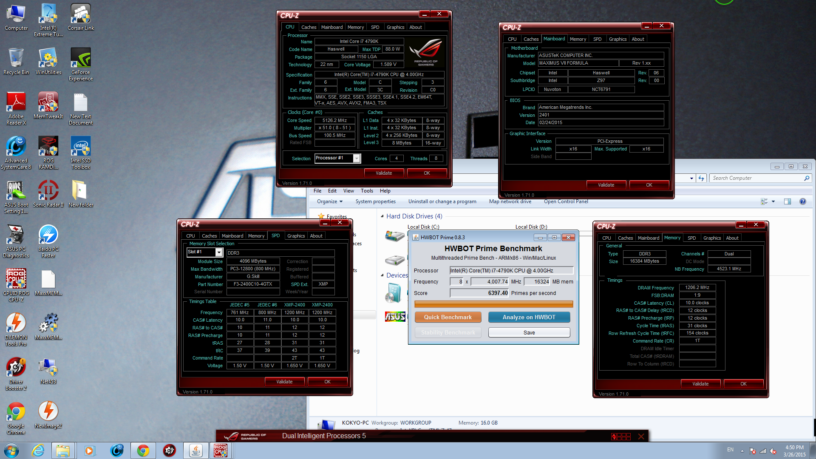
Task: Click Uninstall or change a program
Action: [442, 201]
